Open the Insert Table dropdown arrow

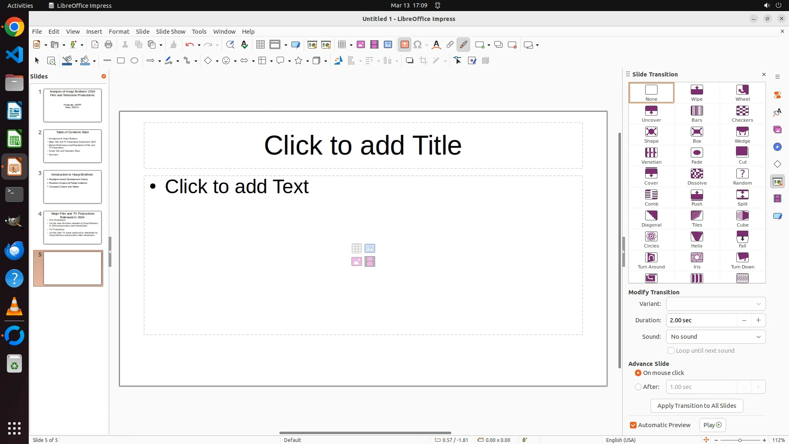point(351,45)
